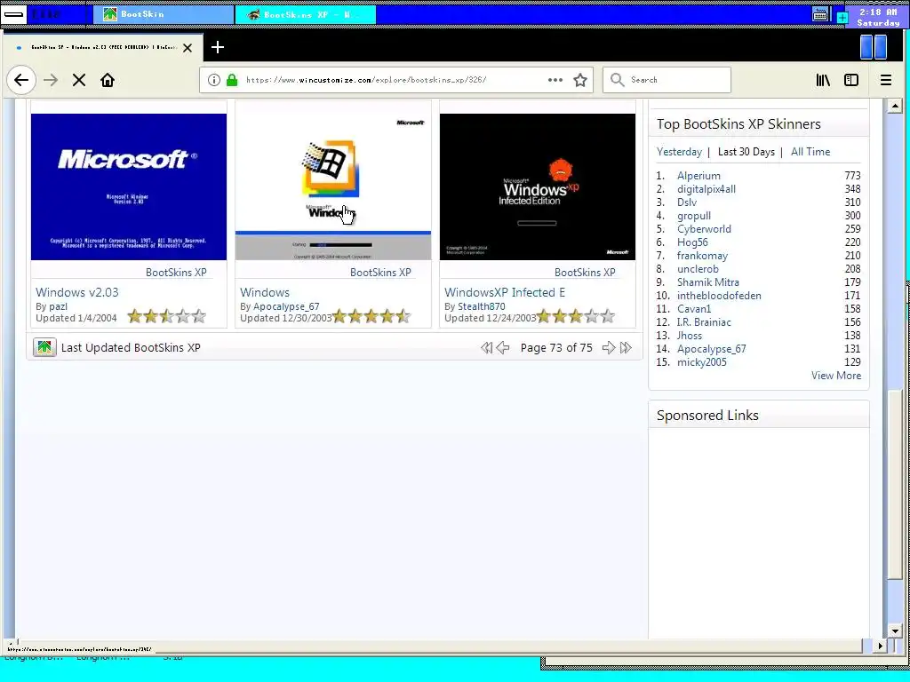Image resolution: width=910 pixels, height=682 pixels.
Task: Open page actions three-dot menu
Action: 555,80
